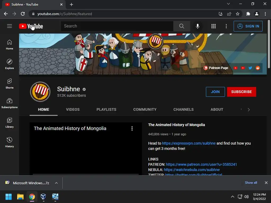The width and height of the screenshot is (271, 203).
Task: Click the SIGN IN button
Action: pos(248,26)
